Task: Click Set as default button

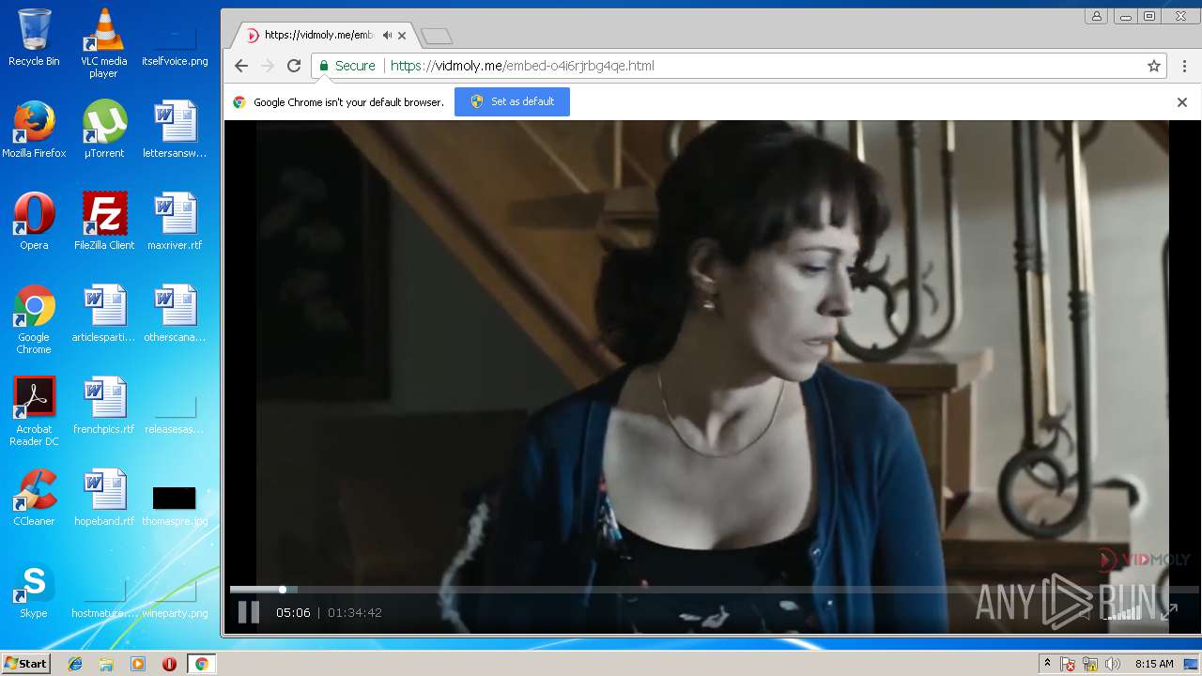Action: pos(512,101)
